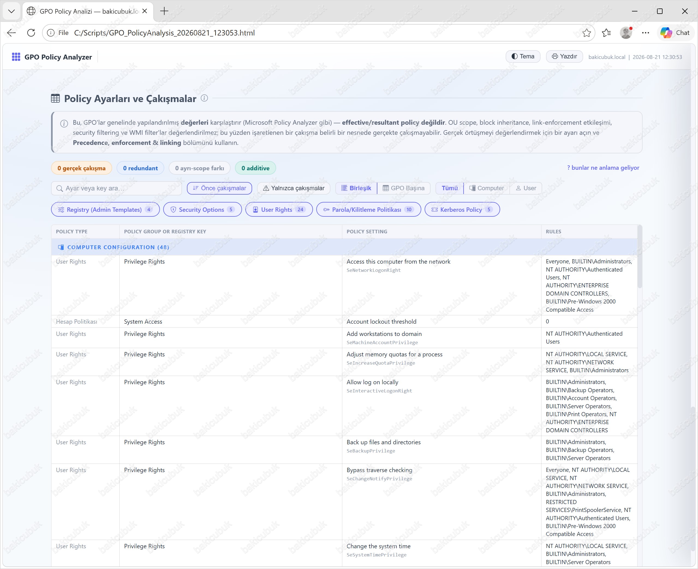The width and height of the screenshot is (698, 569).
Task: Click the info icon next to Policy Ayarları heading
Action: coord(204,98)
